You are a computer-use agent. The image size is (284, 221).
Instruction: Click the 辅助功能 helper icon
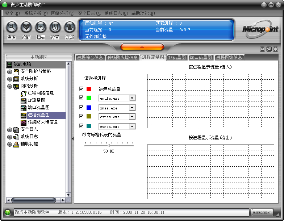16,144
